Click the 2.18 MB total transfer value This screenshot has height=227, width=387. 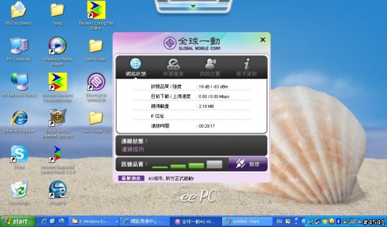coord(206,107)
